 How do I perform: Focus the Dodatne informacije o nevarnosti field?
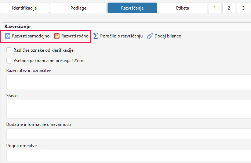[x=129, y=134]
